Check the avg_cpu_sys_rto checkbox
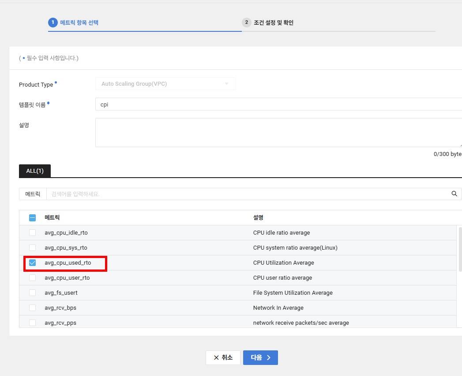Image resolution: width=462 pixels, height=376 pixels. [x=32, y=247]
